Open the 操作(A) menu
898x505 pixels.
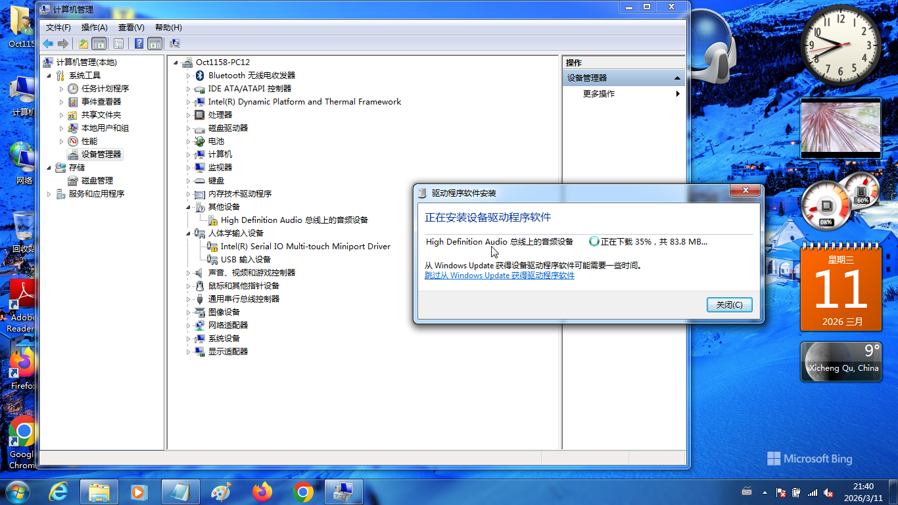94,28
